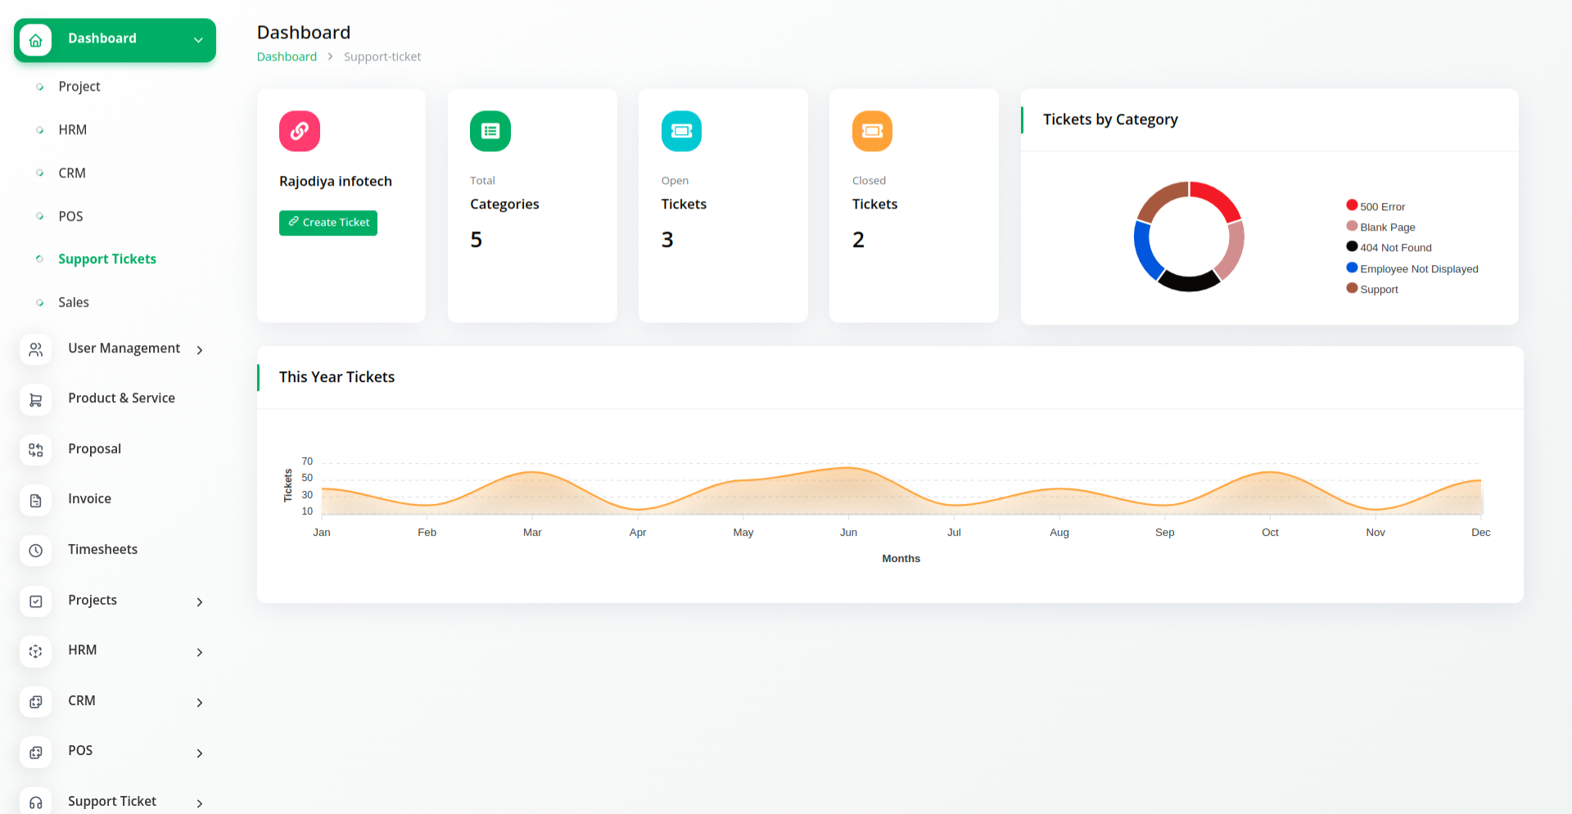Click the bullet beside Project submenu
Image resolution: width=1572 pixels, height=814 pixels.
point(39,87)
